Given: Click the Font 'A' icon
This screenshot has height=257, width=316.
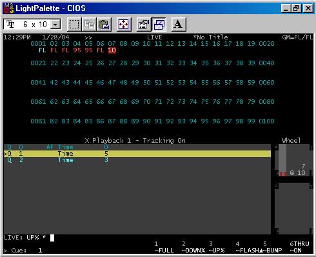Looking at the screenshot, I should pyautogui.click(x=178, y=25).
